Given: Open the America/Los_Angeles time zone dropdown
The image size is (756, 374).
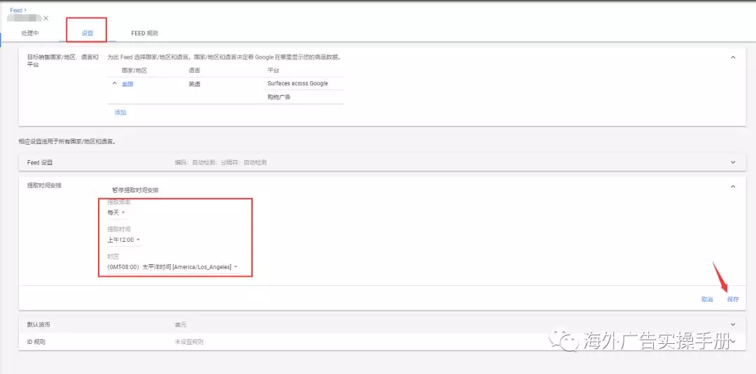Looking at the screenshot, I should click(172, 267).
